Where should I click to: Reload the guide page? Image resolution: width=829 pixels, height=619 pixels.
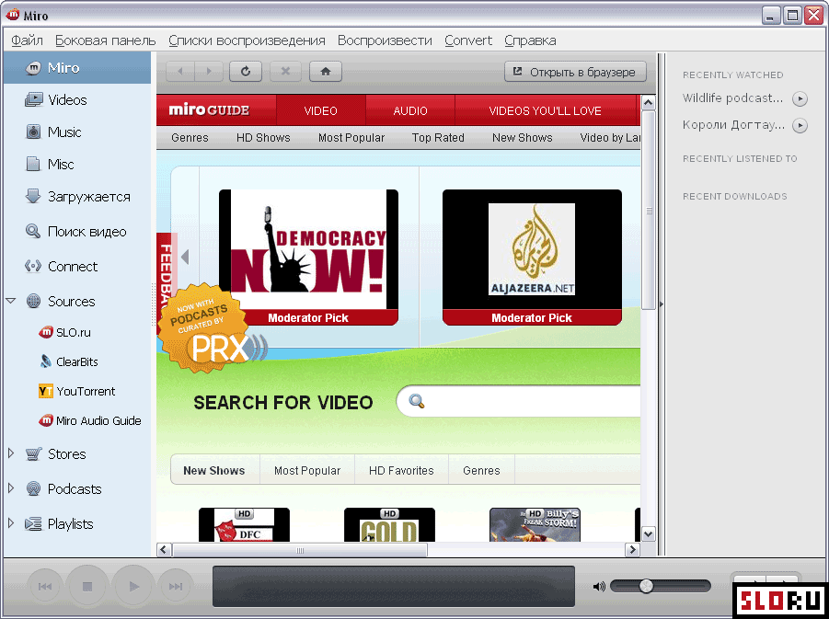pos(246,72)
